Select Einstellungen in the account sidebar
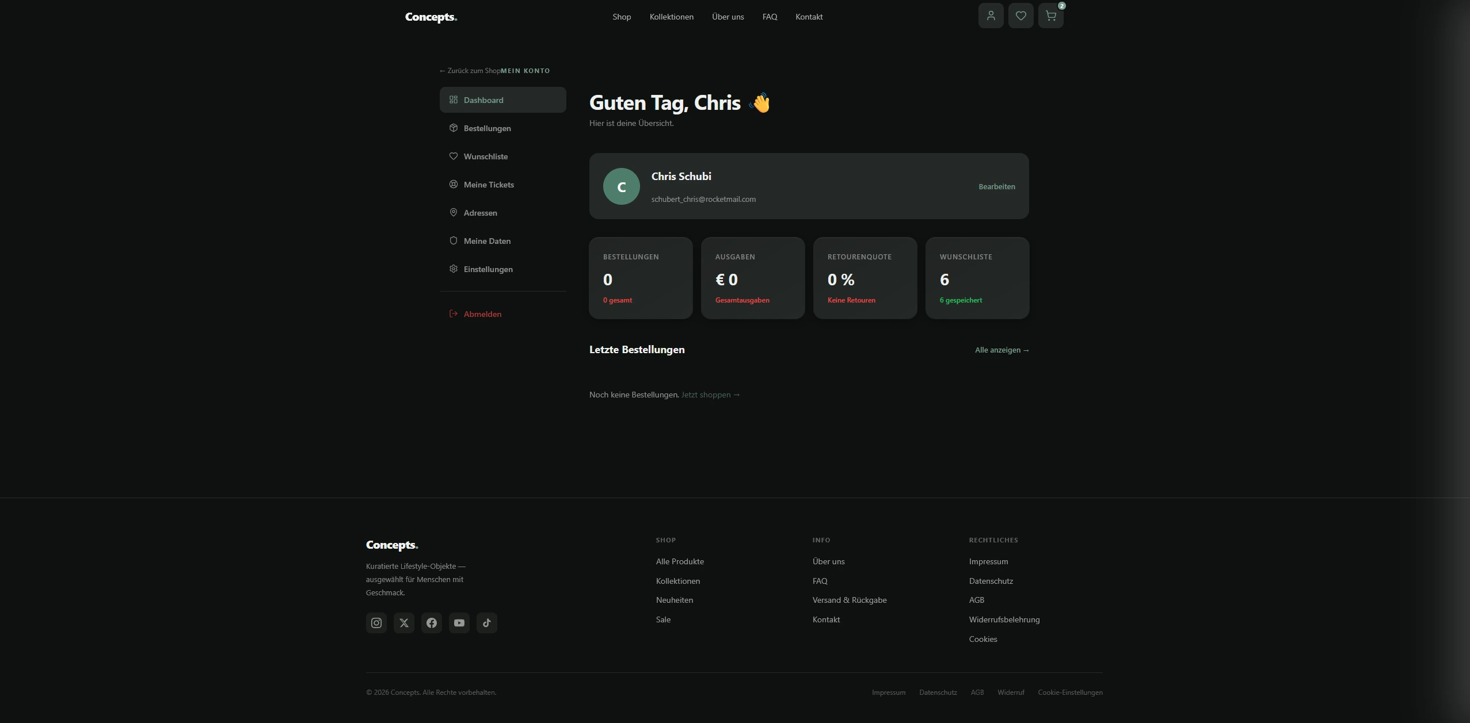The image size is (1470, 723). coord(503,269)
